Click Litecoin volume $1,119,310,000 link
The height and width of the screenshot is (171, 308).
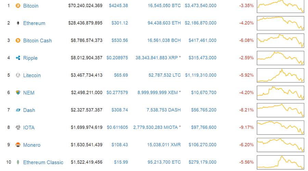[201, 75]
